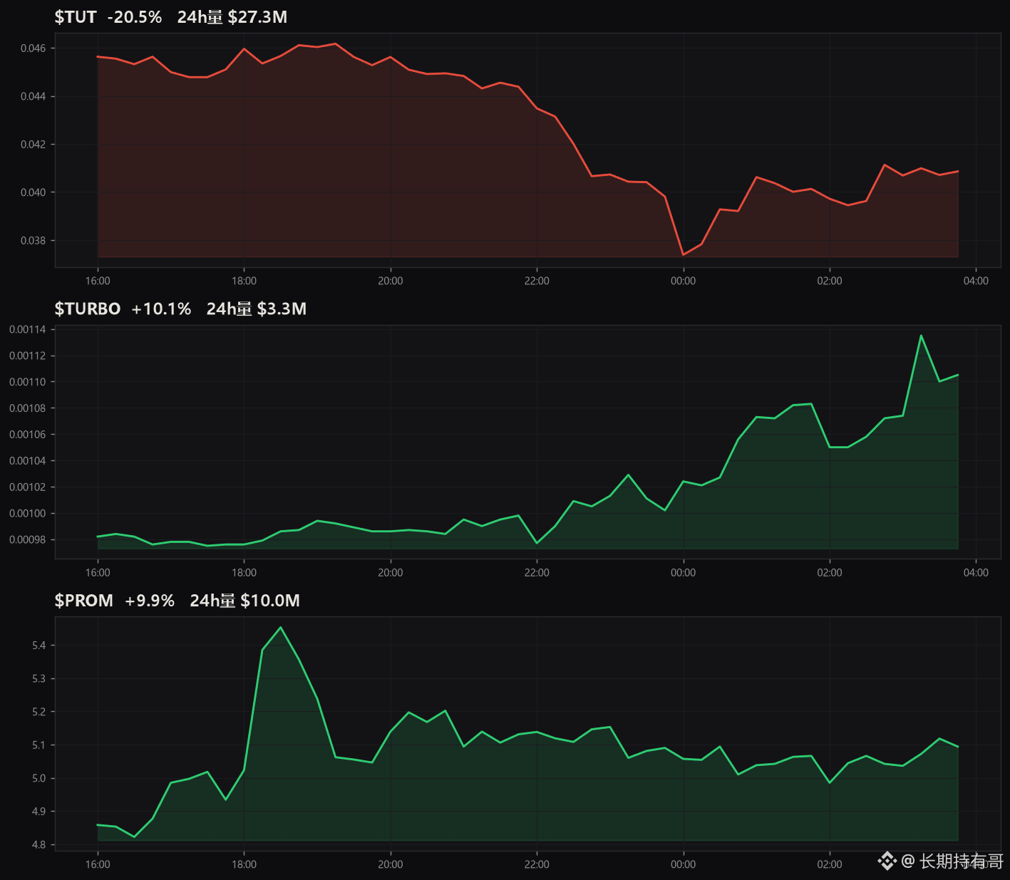Image resolution: width=1010 pixels, height=880 pixels.
Task: Select 18:00 on the $PROM time axis
Action: click(244, 864)
